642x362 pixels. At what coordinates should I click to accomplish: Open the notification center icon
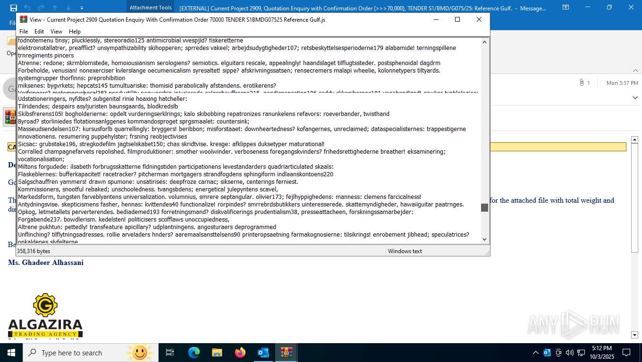[x=626, y=353]
